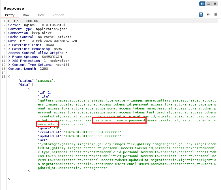Click the highlighted users:admin text

click(x=48, y=124)
